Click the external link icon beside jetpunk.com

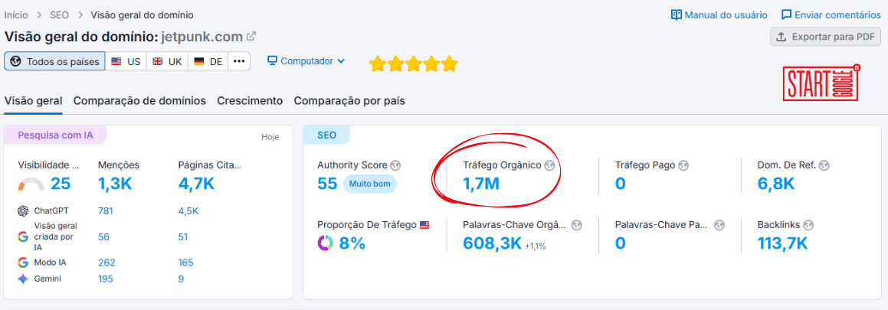click(x=251, y=36)
